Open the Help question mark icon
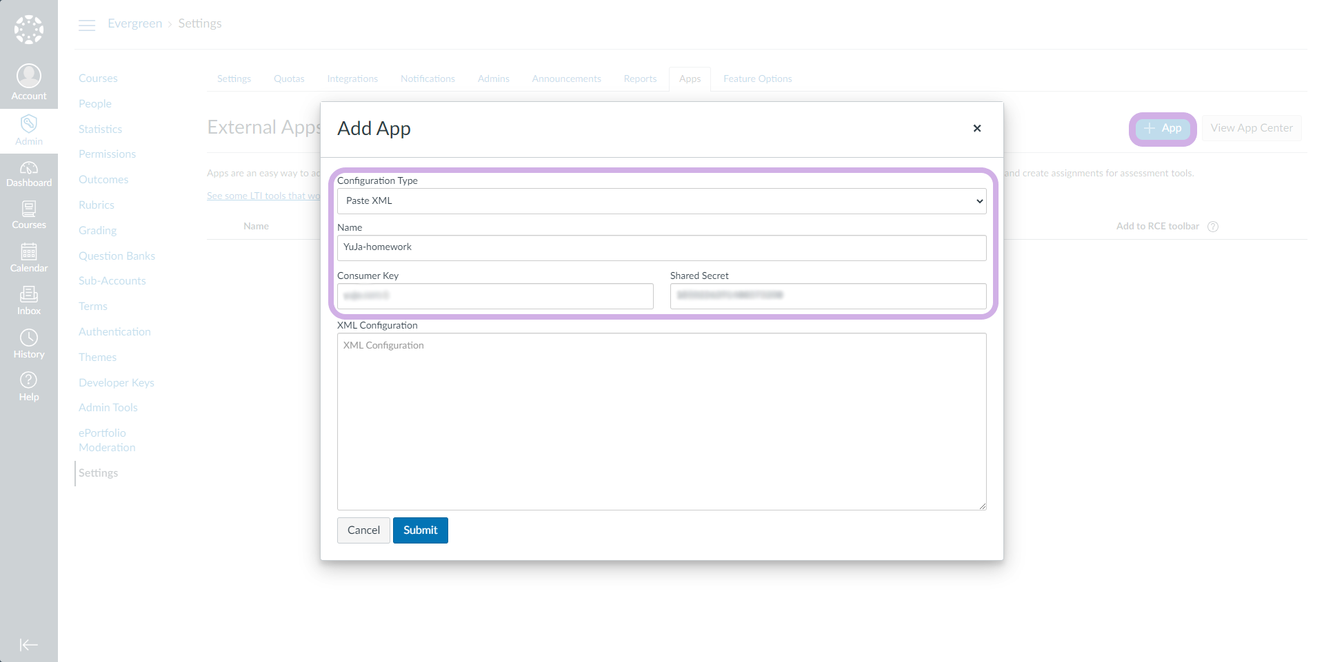This screenshot has width=1324, height=662. point(29,380)
